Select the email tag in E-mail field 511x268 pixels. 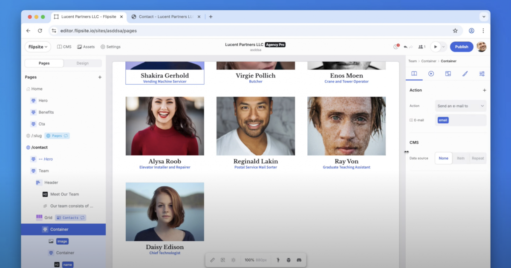click(x=443, y=120)
